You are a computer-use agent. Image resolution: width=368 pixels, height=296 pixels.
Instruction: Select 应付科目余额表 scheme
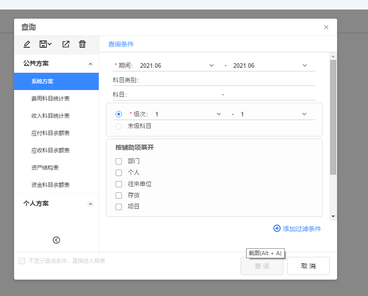pos(56,133)
